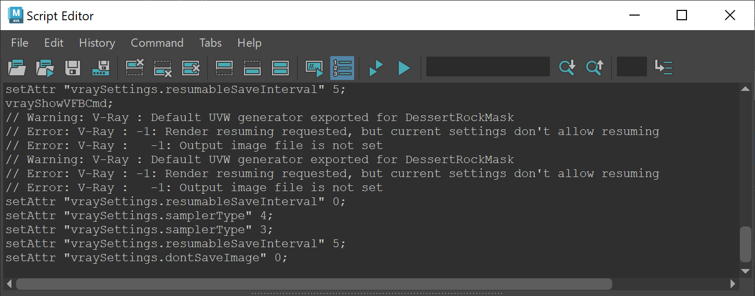Show both history and input panes

[280, 68]
